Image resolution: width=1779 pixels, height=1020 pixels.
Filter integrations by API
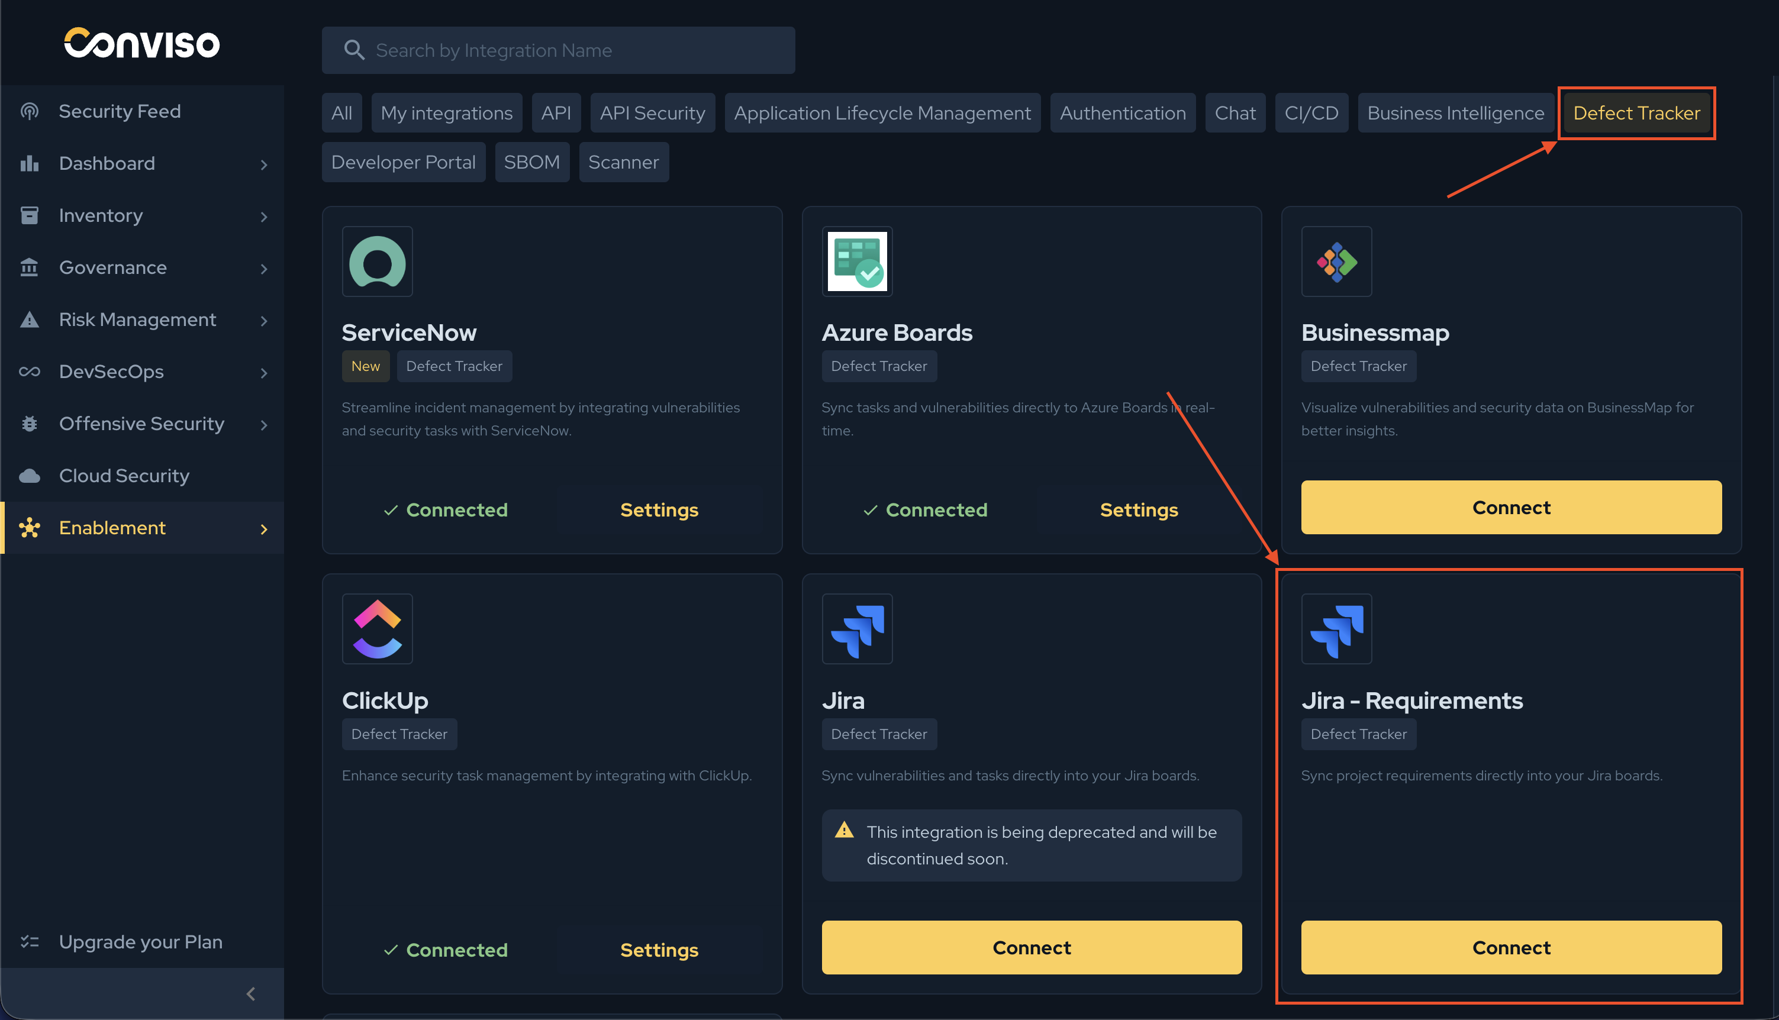556,113
